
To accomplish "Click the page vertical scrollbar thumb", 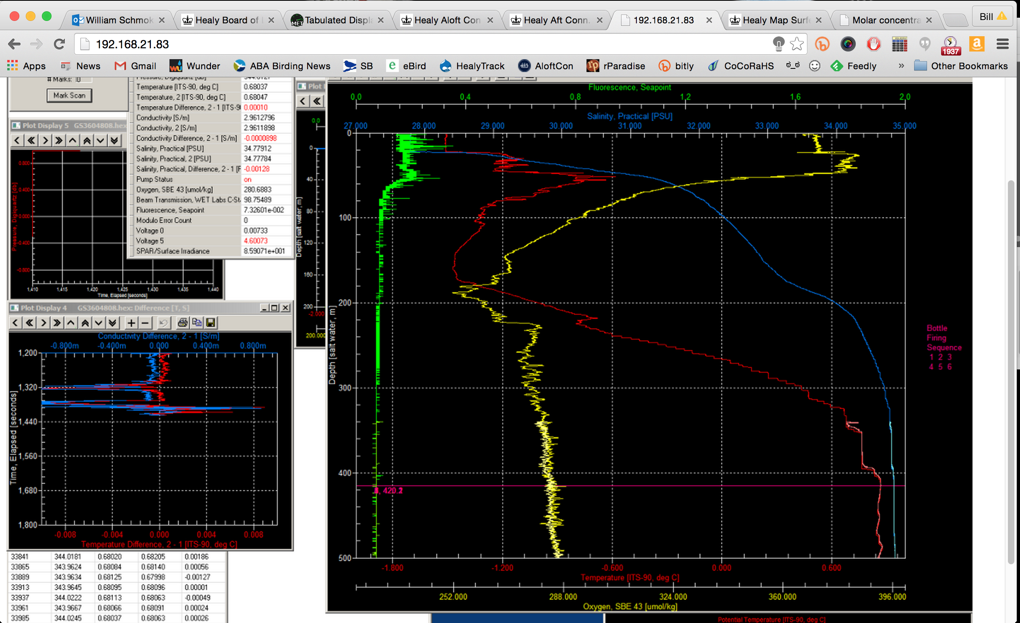I will click(1010, 373).
